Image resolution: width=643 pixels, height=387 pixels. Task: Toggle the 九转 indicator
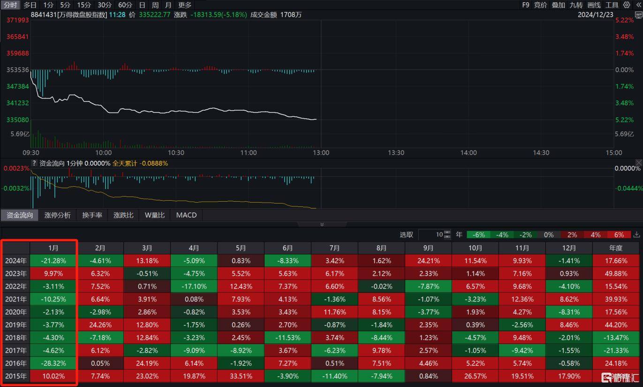pos(576,5)
